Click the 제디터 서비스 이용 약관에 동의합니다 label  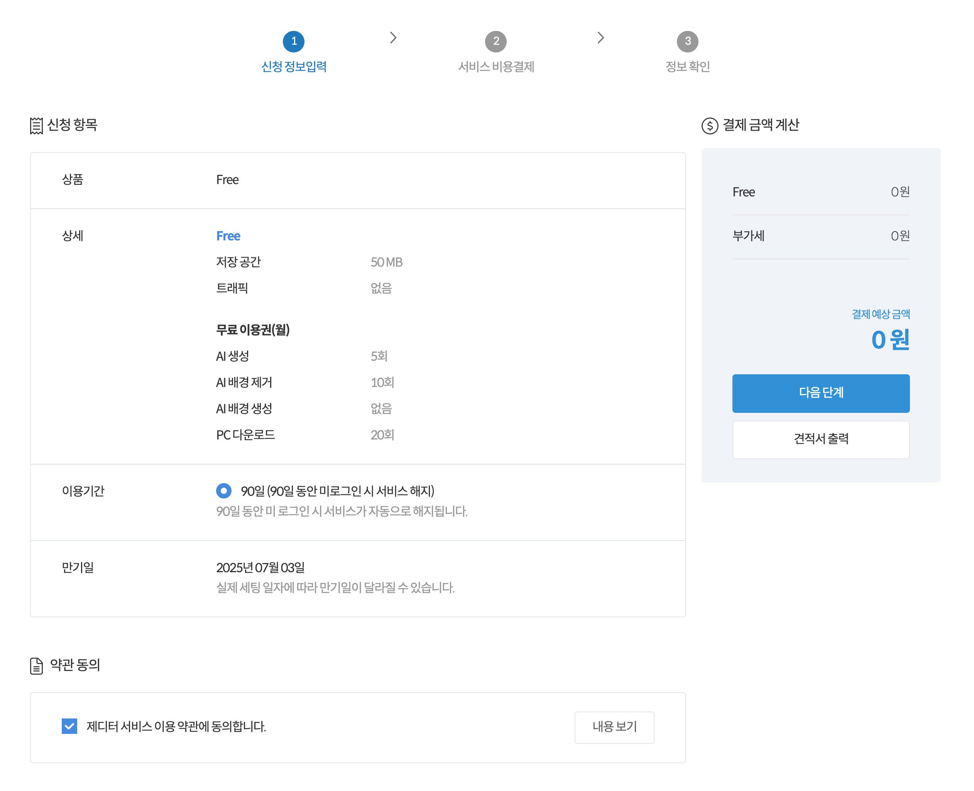pyautogui.click(x=176, y=726)
